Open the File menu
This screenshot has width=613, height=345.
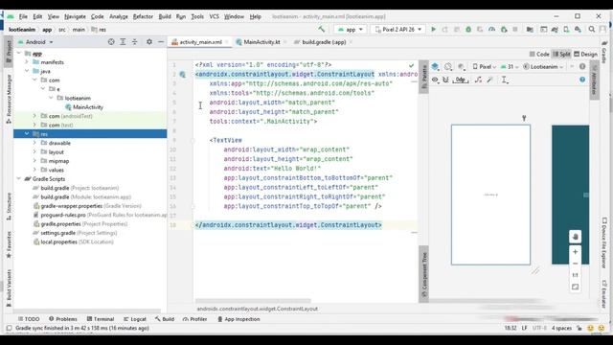pos(23,16)
